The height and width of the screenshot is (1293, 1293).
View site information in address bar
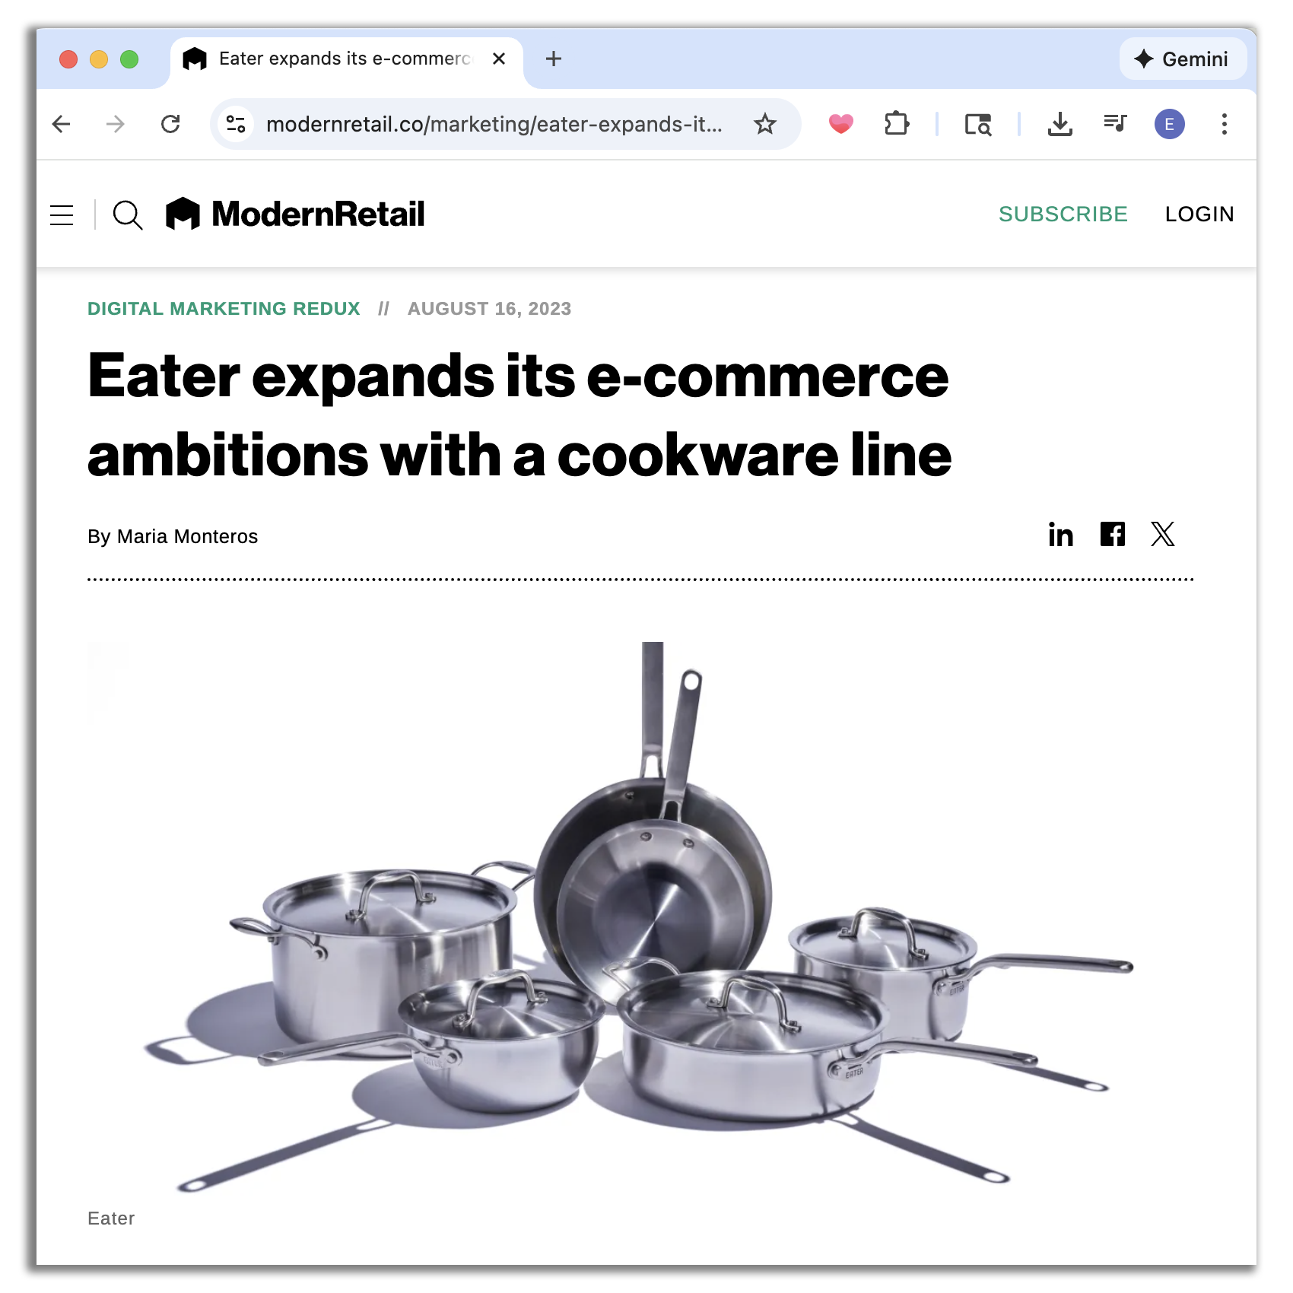point(237,124)
